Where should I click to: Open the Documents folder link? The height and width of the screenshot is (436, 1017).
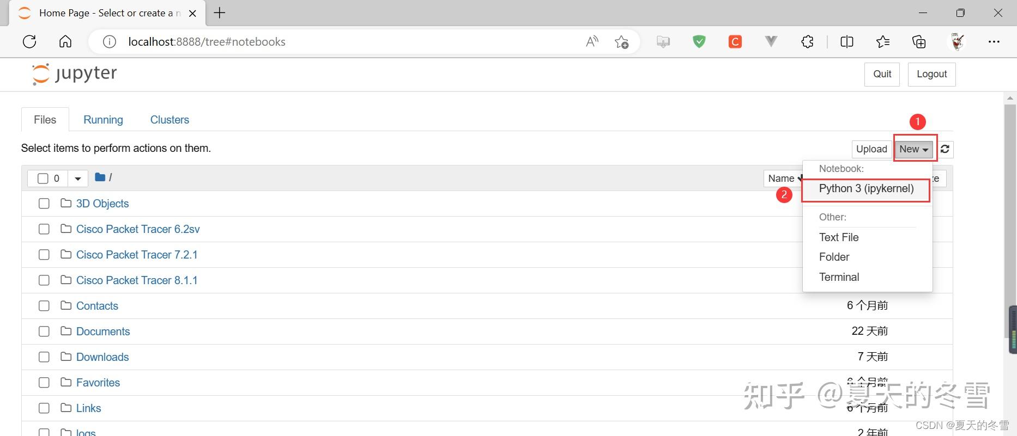(103, 331)
